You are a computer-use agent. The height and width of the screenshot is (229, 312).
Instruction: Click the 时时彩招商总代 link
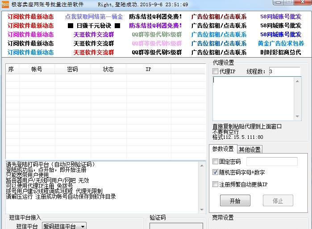[x=281, y=52]
